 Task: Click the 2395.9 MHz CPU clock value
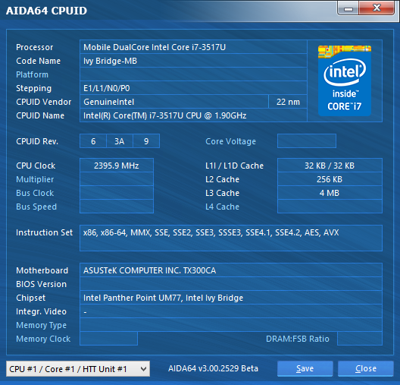tap(117, 166)
